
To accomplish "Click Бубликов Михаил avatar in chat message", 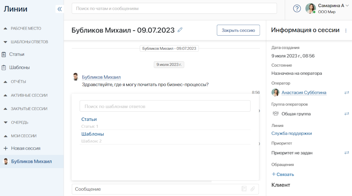I will 76,77.
